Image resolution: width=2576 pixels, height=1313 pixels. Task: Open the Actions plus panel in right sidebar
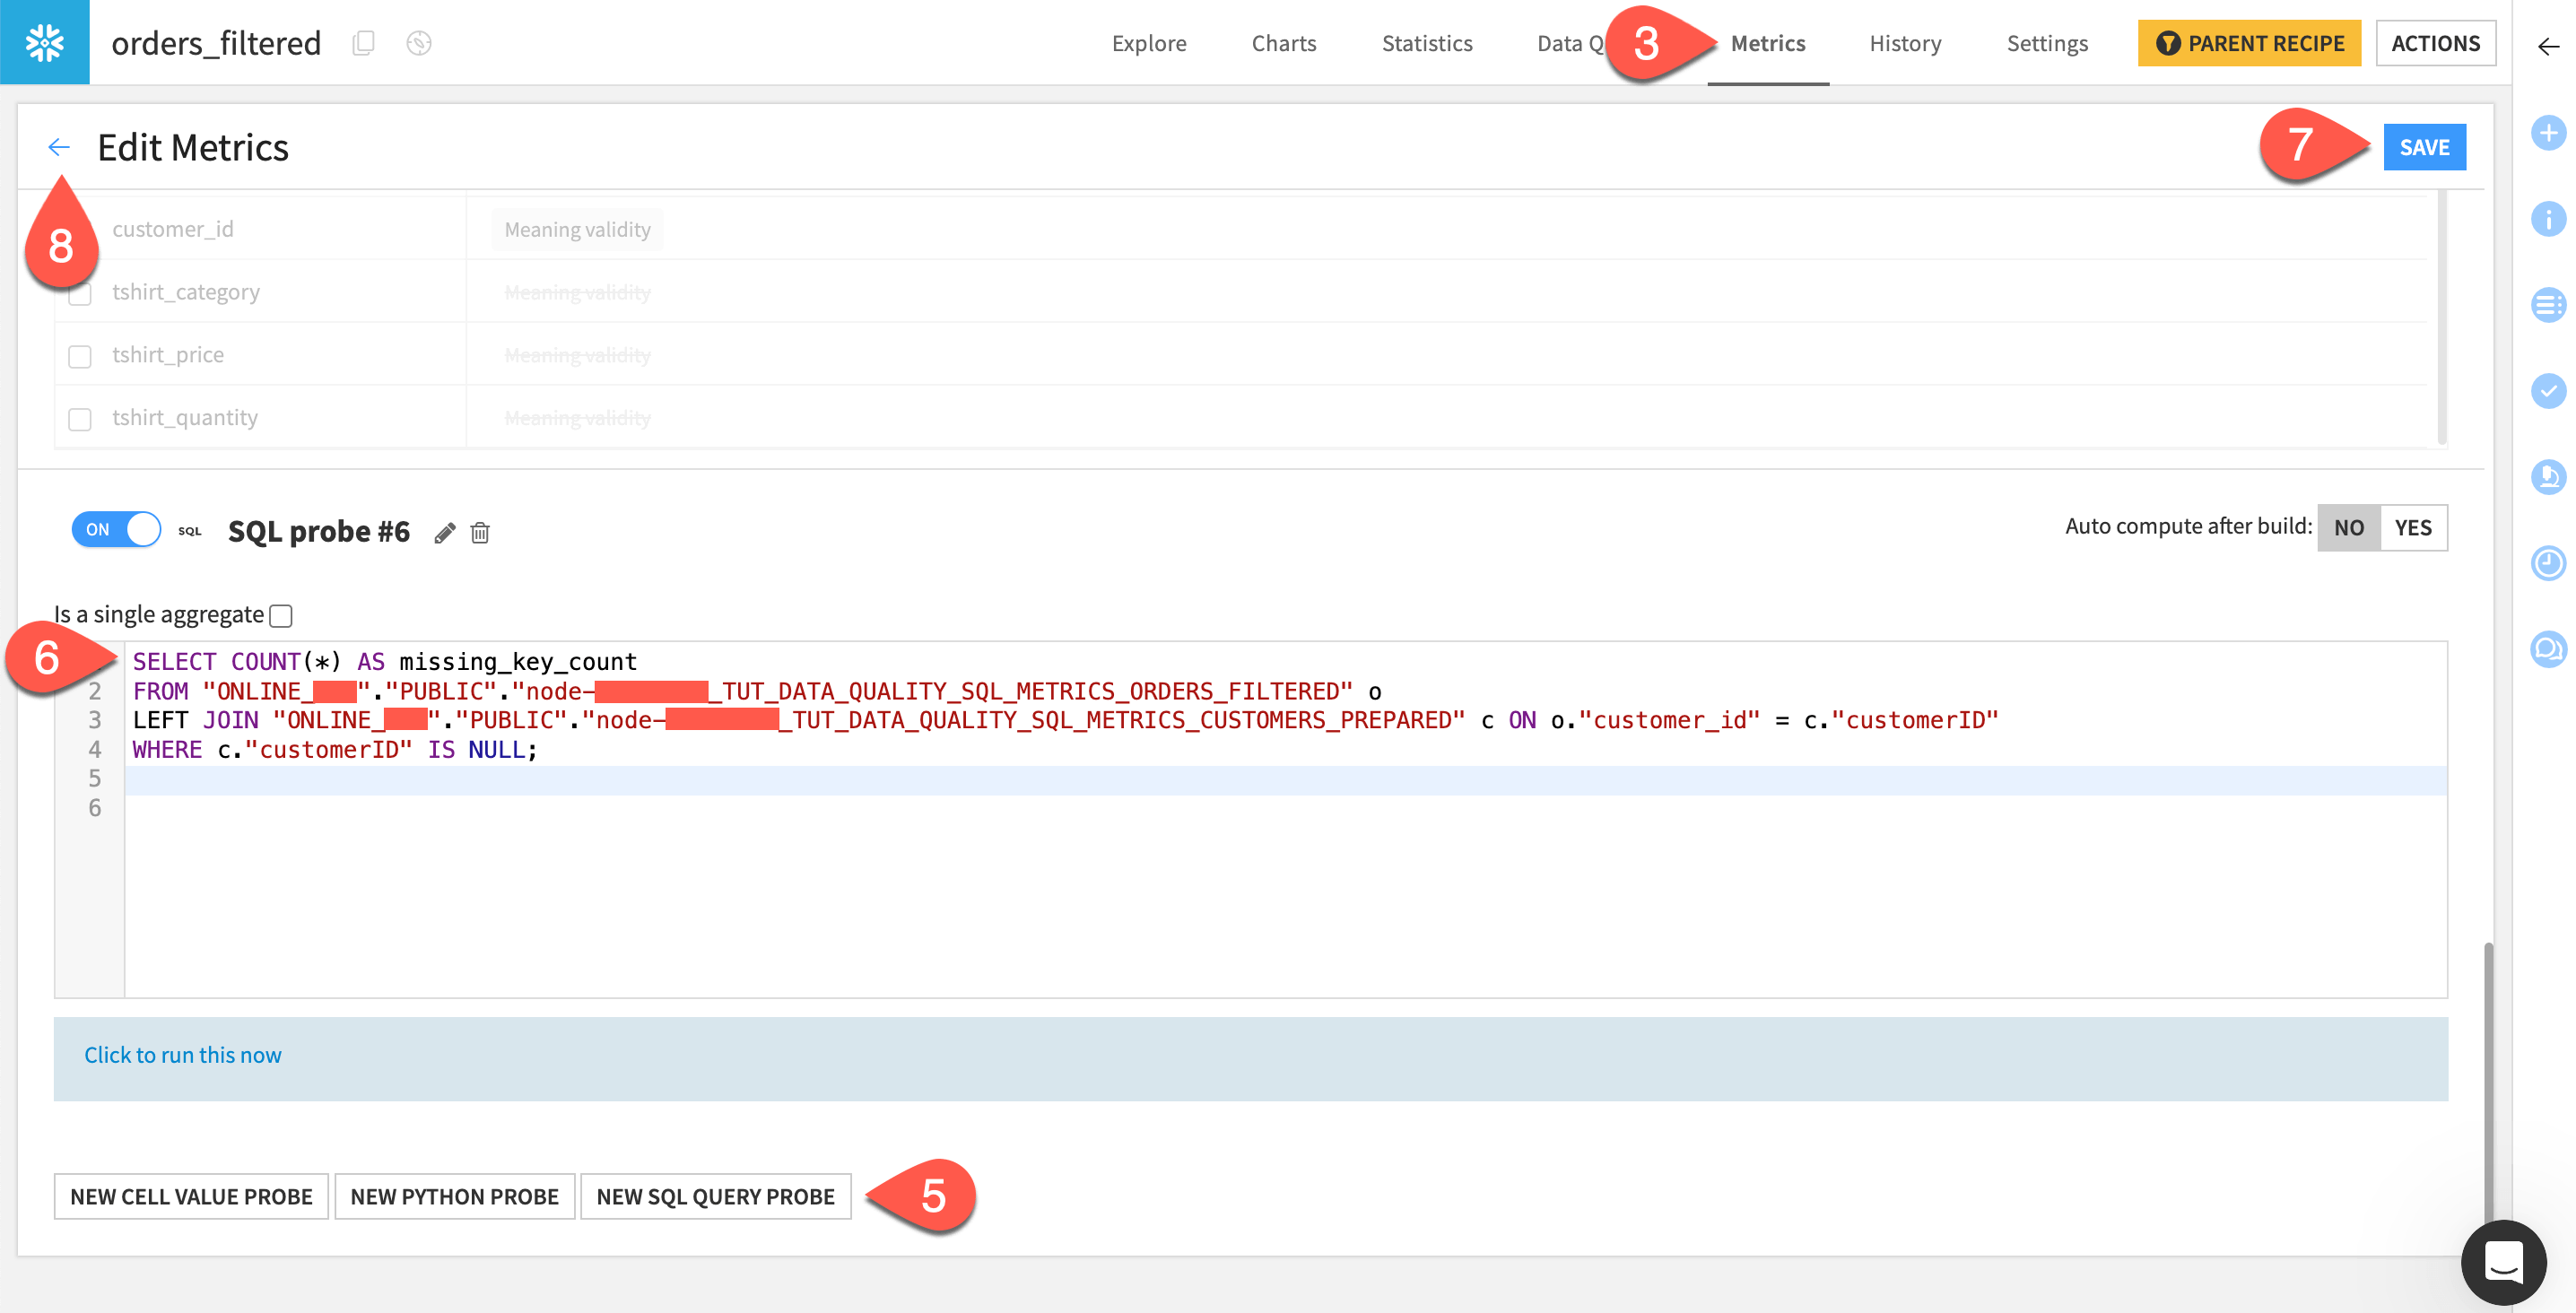click(x=2549, y=131)
